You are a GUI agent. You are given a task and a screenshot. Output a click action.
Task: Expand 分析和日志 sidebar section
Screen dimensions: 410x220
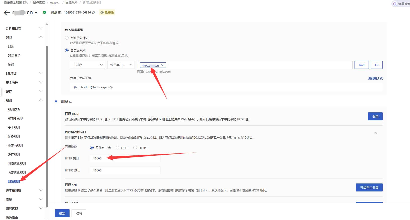41,28
